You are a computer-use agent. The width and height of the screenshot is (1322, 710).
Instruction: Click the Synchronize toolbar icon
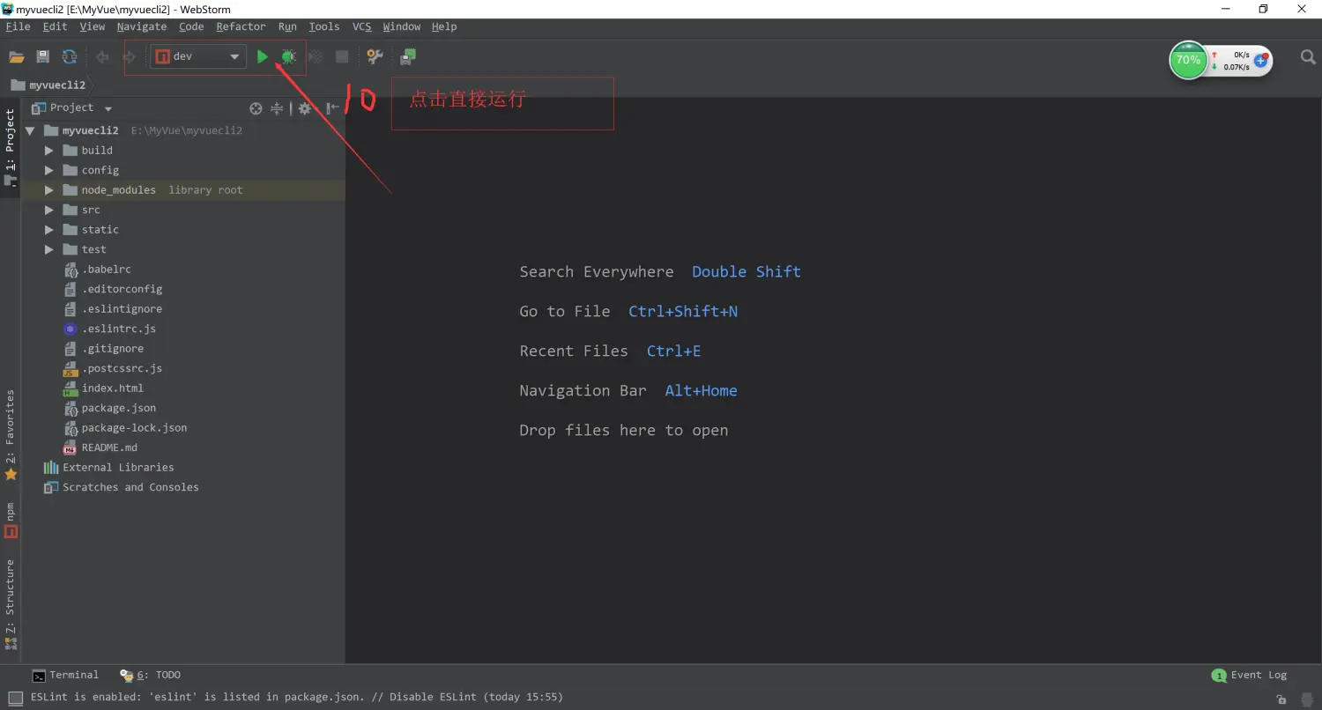tap(69, 56)
